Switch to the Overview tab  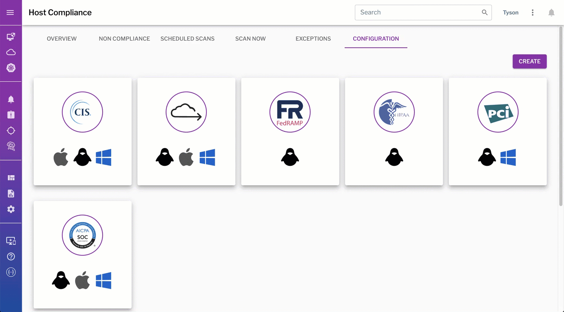[x=62, y=39]
